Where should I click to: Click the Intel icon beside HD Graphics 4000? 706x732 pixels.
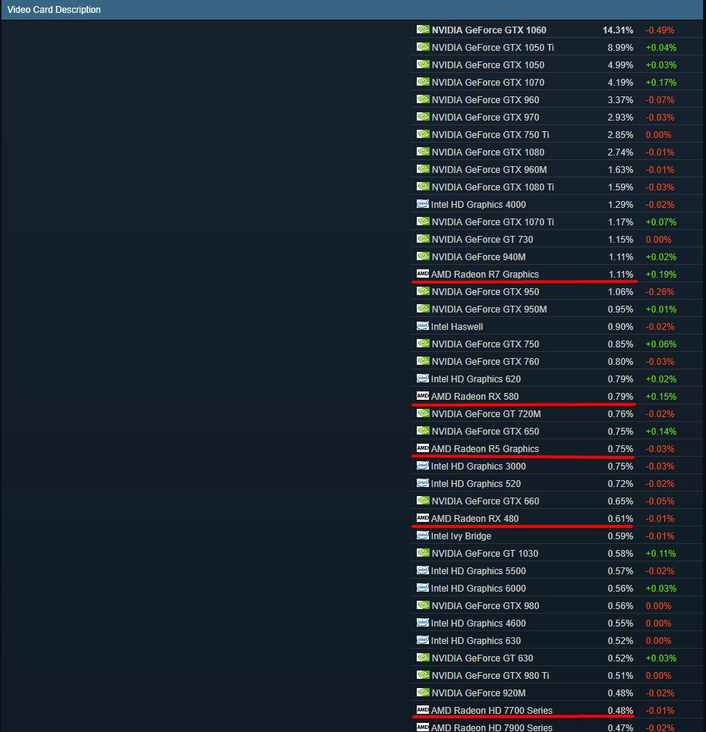pos(423,204)
